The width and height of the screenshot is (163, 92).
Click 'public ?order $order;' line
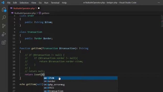click(x=39, y=39)
